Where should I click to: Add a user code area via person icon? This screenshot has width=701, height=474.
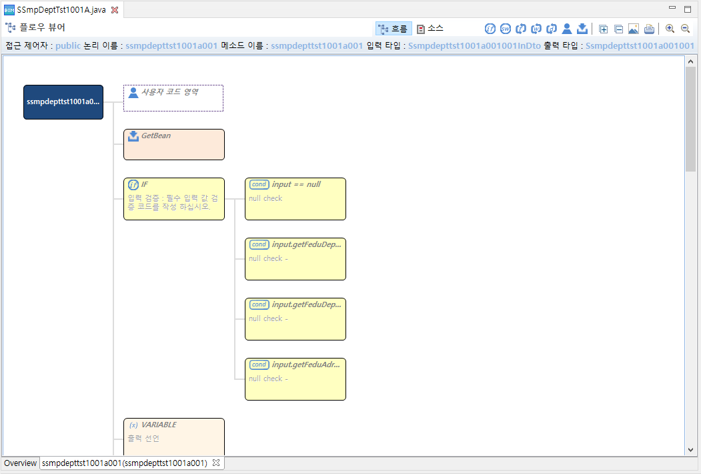(x=567, y=29)
